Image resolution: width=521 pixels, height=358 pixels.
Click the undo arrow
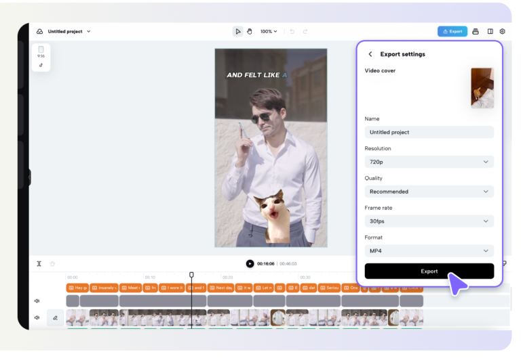point(292,32)
